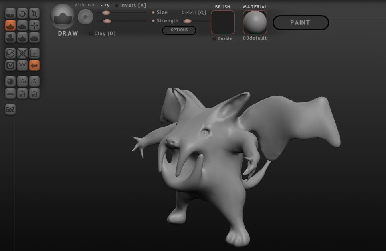Viewport: 386px width, 251px height.
Task: Select the Crease sculpting tool
Action: pyautogui.click(x=10, y=12)
